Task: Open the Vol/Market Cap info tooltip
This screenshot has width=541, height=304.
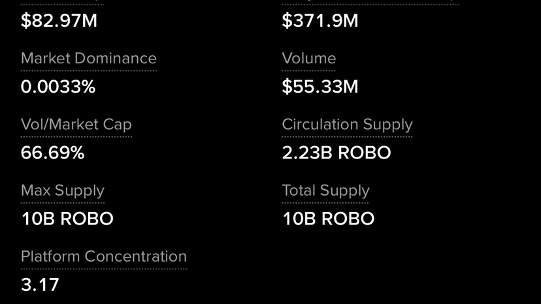Action: click(76, 125)
